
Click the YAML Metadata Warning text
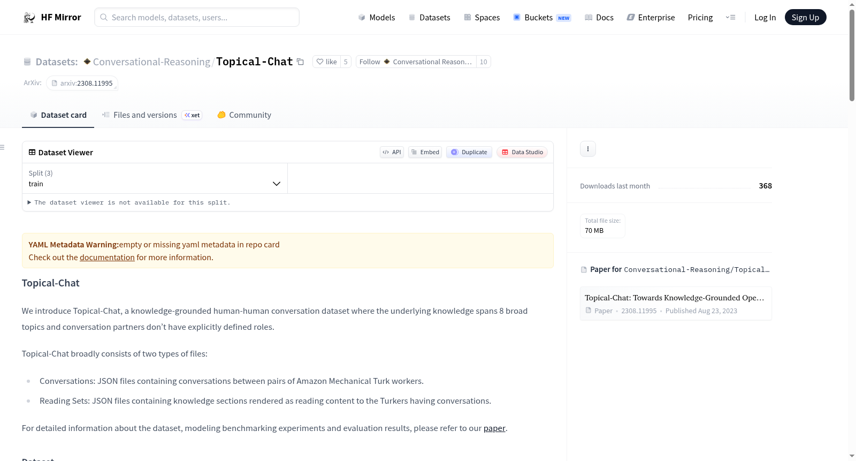tap(74, 245)
